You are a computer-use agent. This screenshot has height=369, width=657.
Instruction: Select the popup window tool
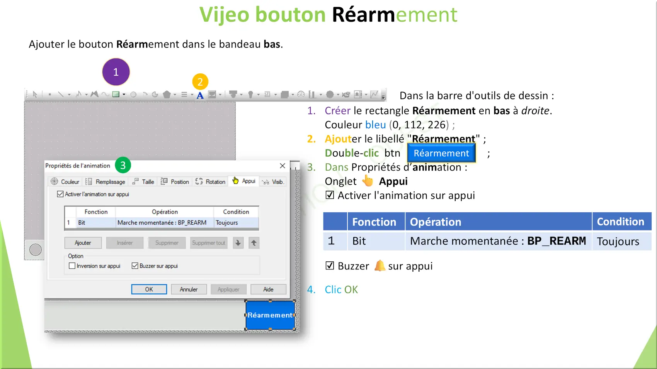tap(358, 95)
